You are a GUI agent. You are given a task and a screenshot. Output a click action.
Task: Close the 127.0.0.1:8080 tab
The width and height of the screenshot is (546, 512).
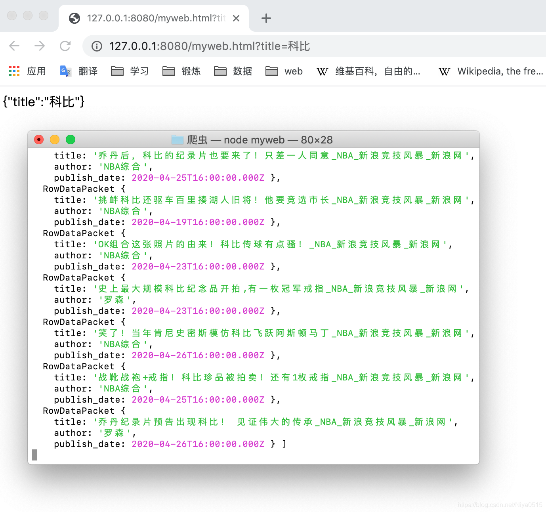tap(236, 18)
